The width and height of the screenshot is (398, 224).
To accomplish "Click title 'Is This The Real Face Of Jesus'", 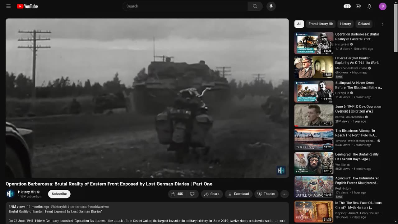I will 359,205.
